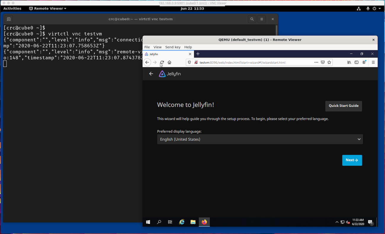
Task: Open the preferred display language dropdown
Action: (x=260, y=139)
